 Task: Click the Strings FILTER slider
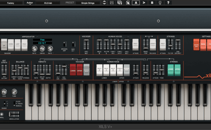click(x=171, y=44)
